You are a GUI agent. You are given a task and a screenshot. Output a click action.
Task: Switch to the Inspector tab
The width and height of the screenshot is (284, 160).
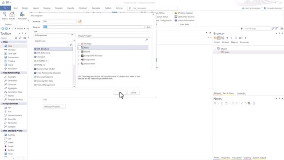click(241, 93)
